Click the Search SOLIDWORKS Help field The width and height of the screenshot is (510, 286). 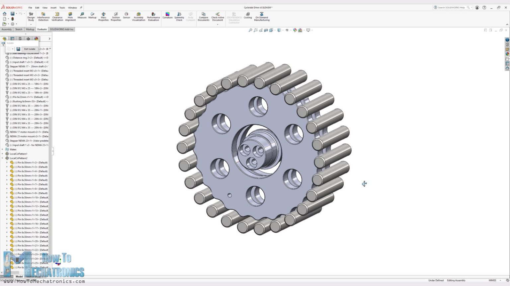tap(452, 7)
